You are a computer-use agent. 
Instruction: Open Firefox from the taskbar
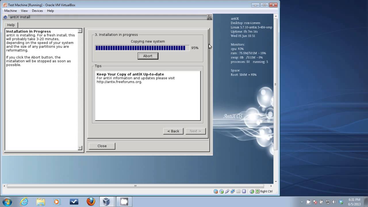(91, 202)
